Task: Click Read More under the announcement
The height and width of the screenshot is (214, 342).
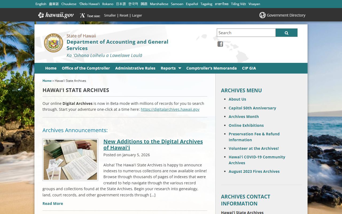Action: (53, 204)
